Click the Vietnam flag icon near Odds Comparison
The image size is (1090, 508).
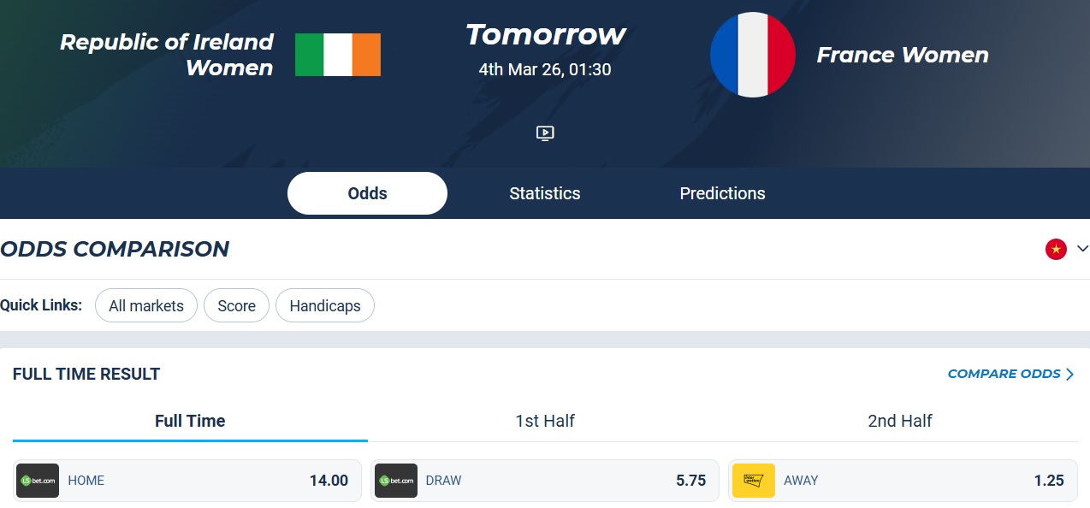[x=1057, y=249]
